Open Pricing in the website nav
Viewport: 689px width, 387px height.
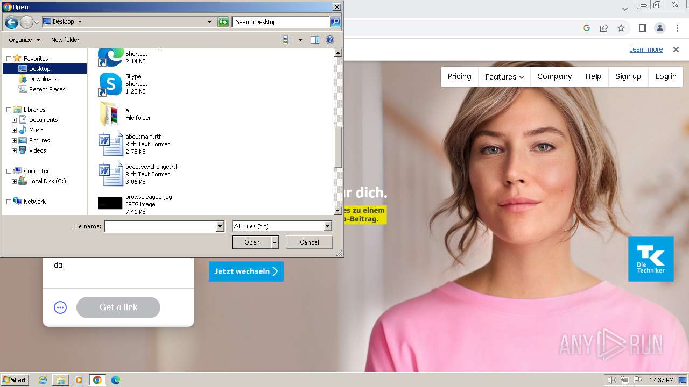click(459, 76)
